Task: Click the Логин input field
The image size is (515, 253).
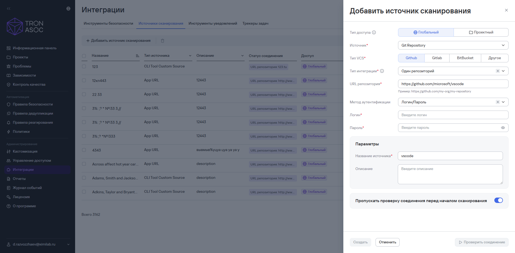Action: pos(453,115)
